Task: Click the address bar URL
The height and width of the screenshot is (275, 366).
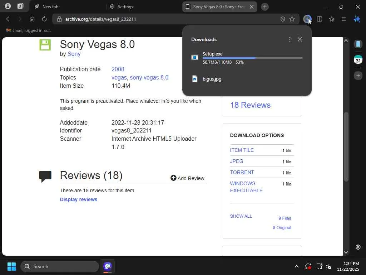Action: (x=100, y=19)
